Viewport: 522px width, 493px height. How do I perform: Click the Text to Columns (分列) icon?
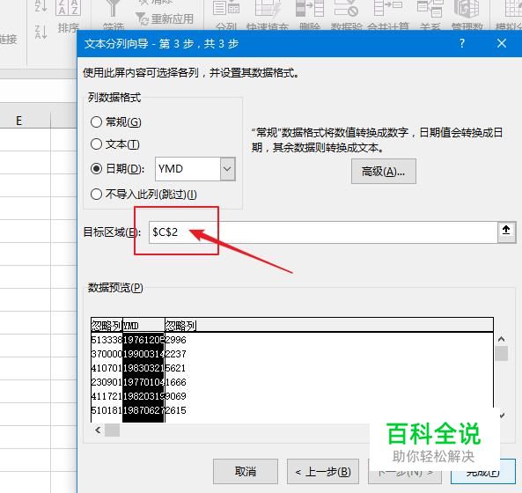[x=226, y=9]
